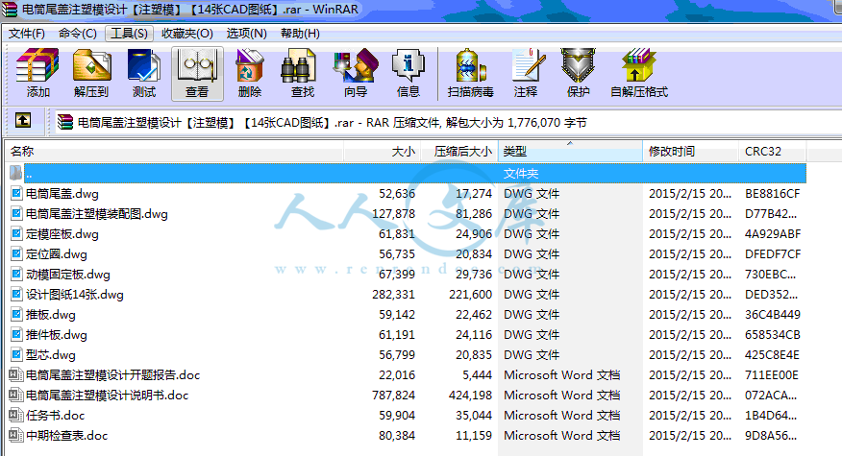Open the 帮助(H) menu
The width and height of the screenshot is (842, 456).
pyautogui.click(x=300, y=34)
